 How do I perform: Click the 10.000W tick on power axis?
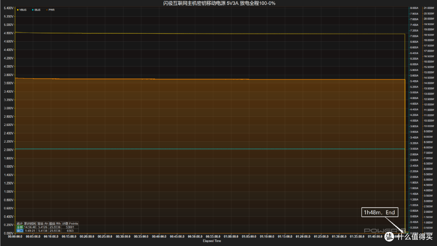click(429, 126)
